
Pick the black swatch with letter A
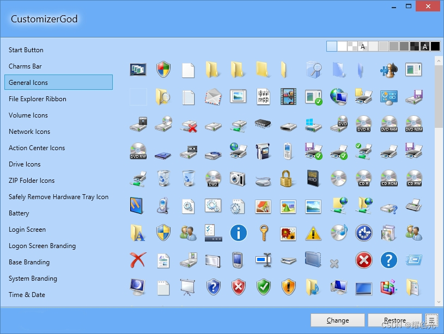coord(425,46)
